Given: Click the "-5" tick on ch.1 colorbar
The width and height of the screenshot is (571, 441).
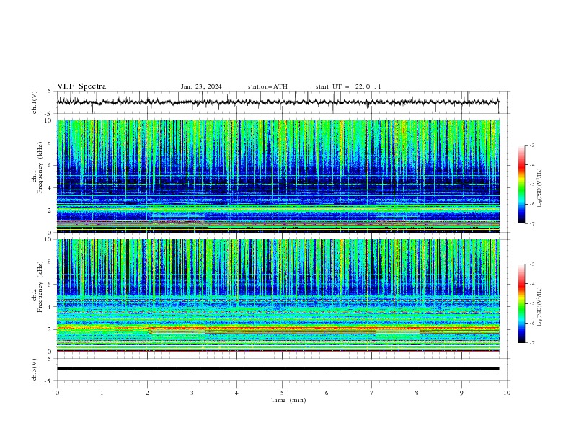Looking at the screenshot, I should 532,184.
